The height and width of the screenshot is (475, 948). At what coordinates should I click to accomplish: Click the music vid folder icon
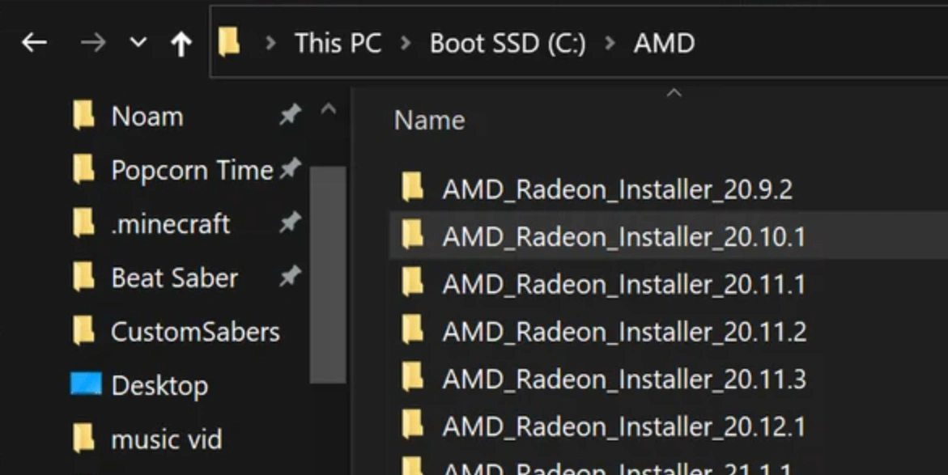pyautogui.click(x=83, y=438)
